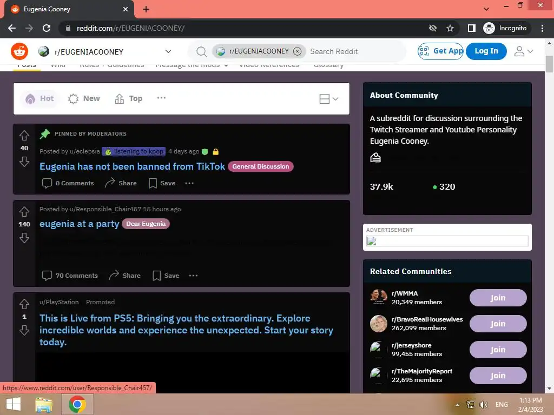This screenshot has width=554, height=415.
Task: Close the Eugenia Cooney tab
Action: 126,9
